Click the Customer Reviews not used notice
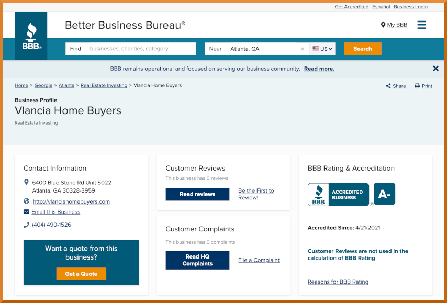447x303 pixels. pos(358,254)
